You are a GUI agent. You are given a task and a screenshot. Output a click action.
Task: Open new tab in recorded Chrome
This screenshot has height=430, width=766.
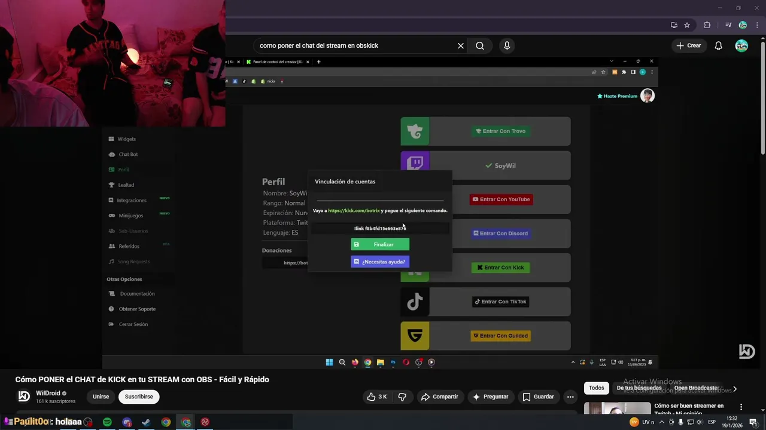tap(318, 62)
